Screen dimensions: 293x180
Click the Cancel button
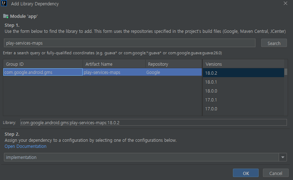coord(275,173)
